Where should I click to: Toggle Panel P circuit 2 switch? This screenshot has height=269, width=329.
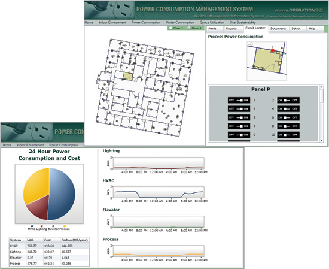tap(288, 100)
